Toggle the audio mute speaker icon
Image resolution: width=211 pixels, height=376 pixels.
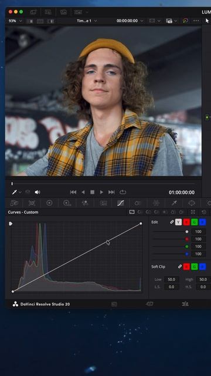[38, 192]
